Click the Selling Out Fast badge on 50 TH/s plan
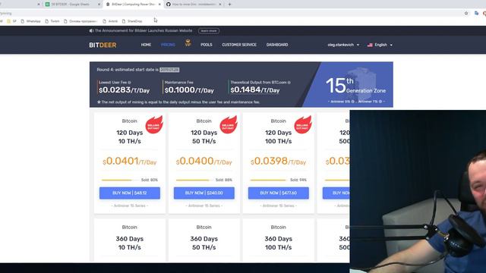This screenshot has width=486, height=273. pyautogui.click(x=229, y=124)
